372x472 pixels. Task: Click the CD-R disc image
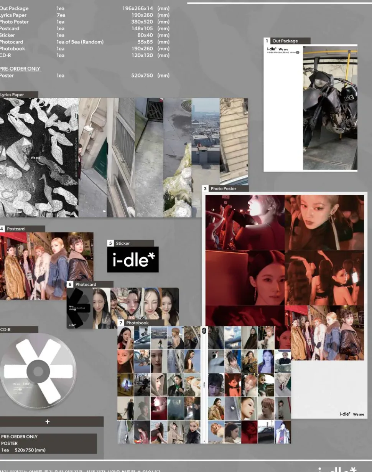(38, 371)
